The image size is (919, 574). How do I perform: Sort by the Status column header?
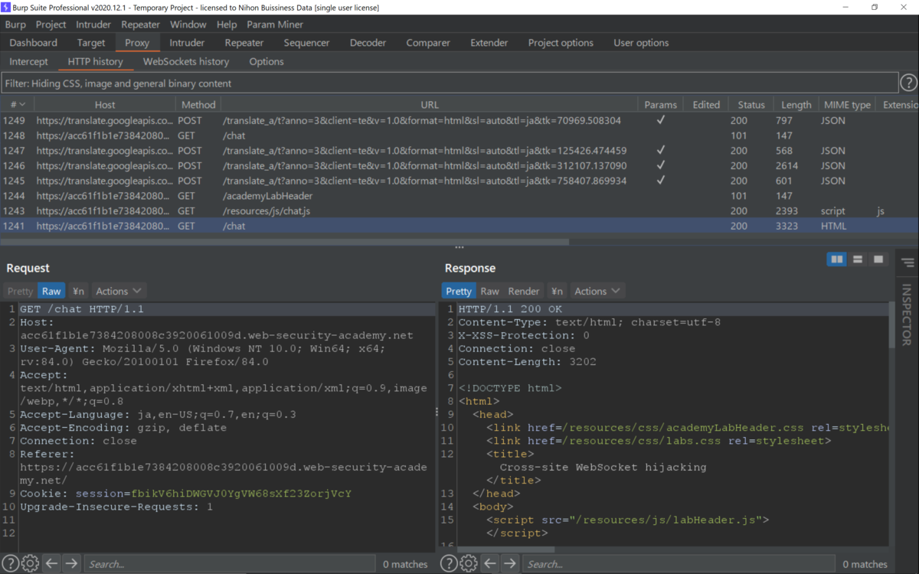(751, 104)
